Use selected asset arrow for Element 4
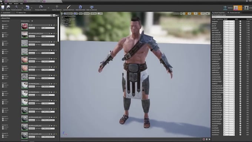The width and height of the screenshot is (252, 142). [x=52, y=59]
